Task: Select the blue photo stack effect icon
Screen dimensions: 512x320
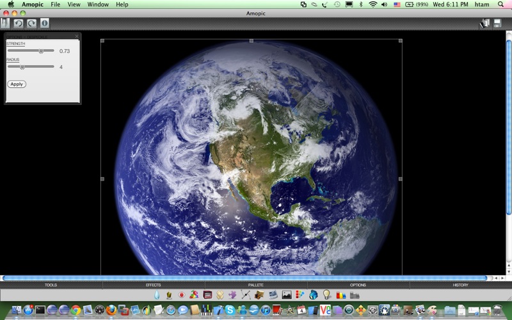Action: point(273,295)
